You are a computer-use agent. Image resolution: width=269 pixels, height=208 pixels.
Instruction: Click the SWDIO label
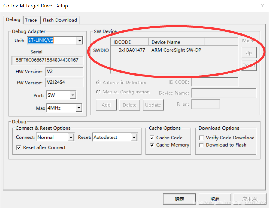(x=101, y=50)
